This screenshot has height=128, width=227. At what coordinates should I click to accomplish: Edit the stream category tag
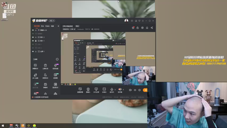69,29
